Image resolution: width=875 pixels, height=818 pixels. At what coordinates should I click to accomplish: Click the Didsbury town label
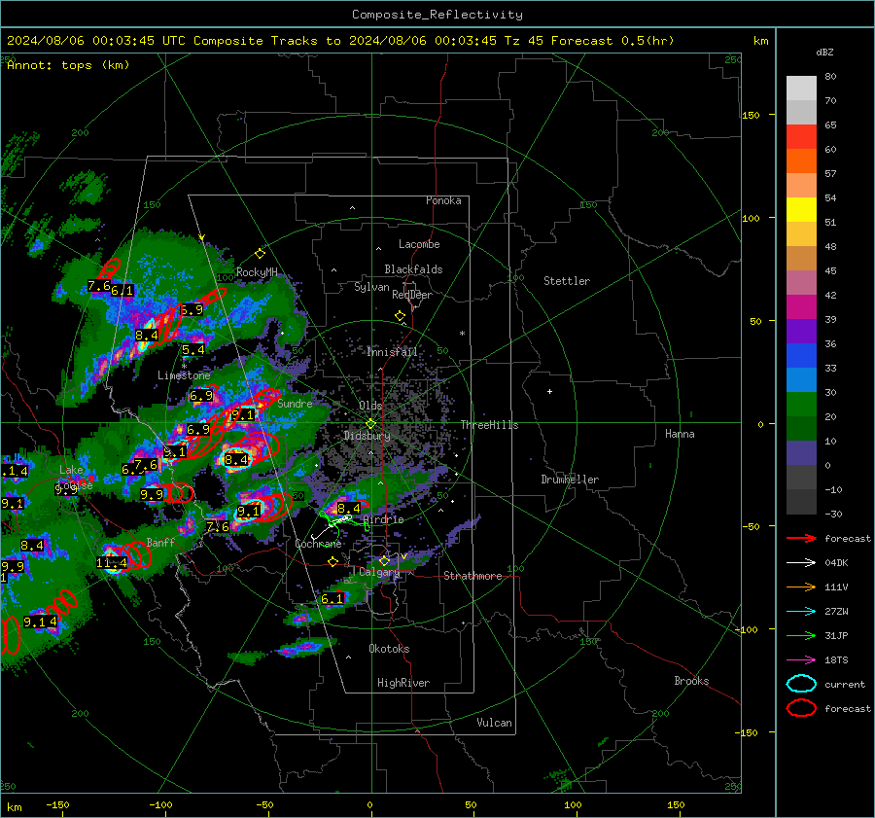(x=367, y=436)
